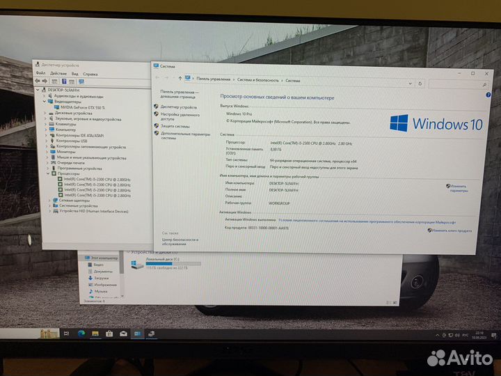The width and height of the screenshot is (501, 376).
Task: Click scan hardware monitor icon in Device Manager toolbar
Action: (81, 82)
